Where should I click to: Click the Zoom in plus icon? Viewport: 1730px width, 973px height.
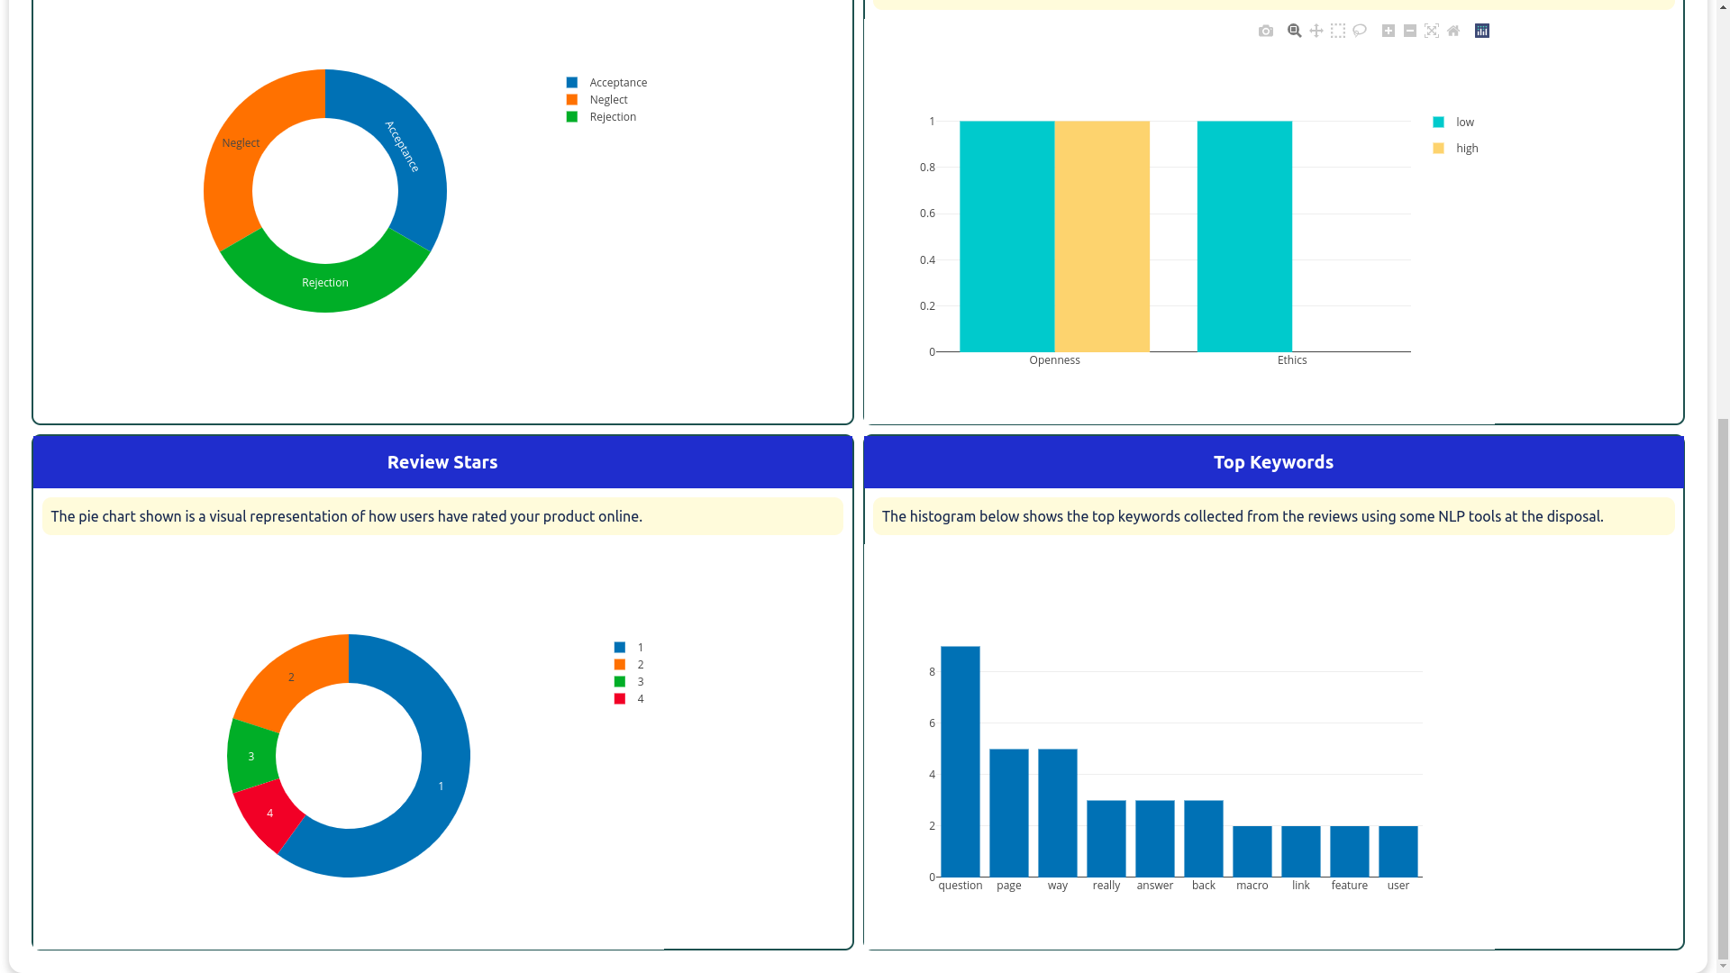[1389, 32]
